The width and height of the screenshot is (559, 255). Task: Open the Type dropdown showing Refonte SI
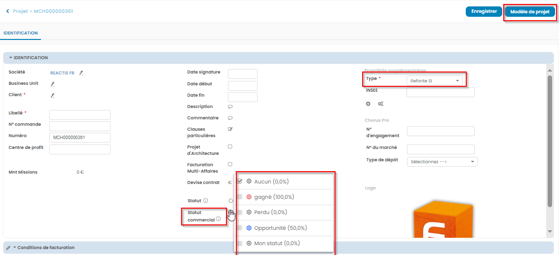pos(435,80)
